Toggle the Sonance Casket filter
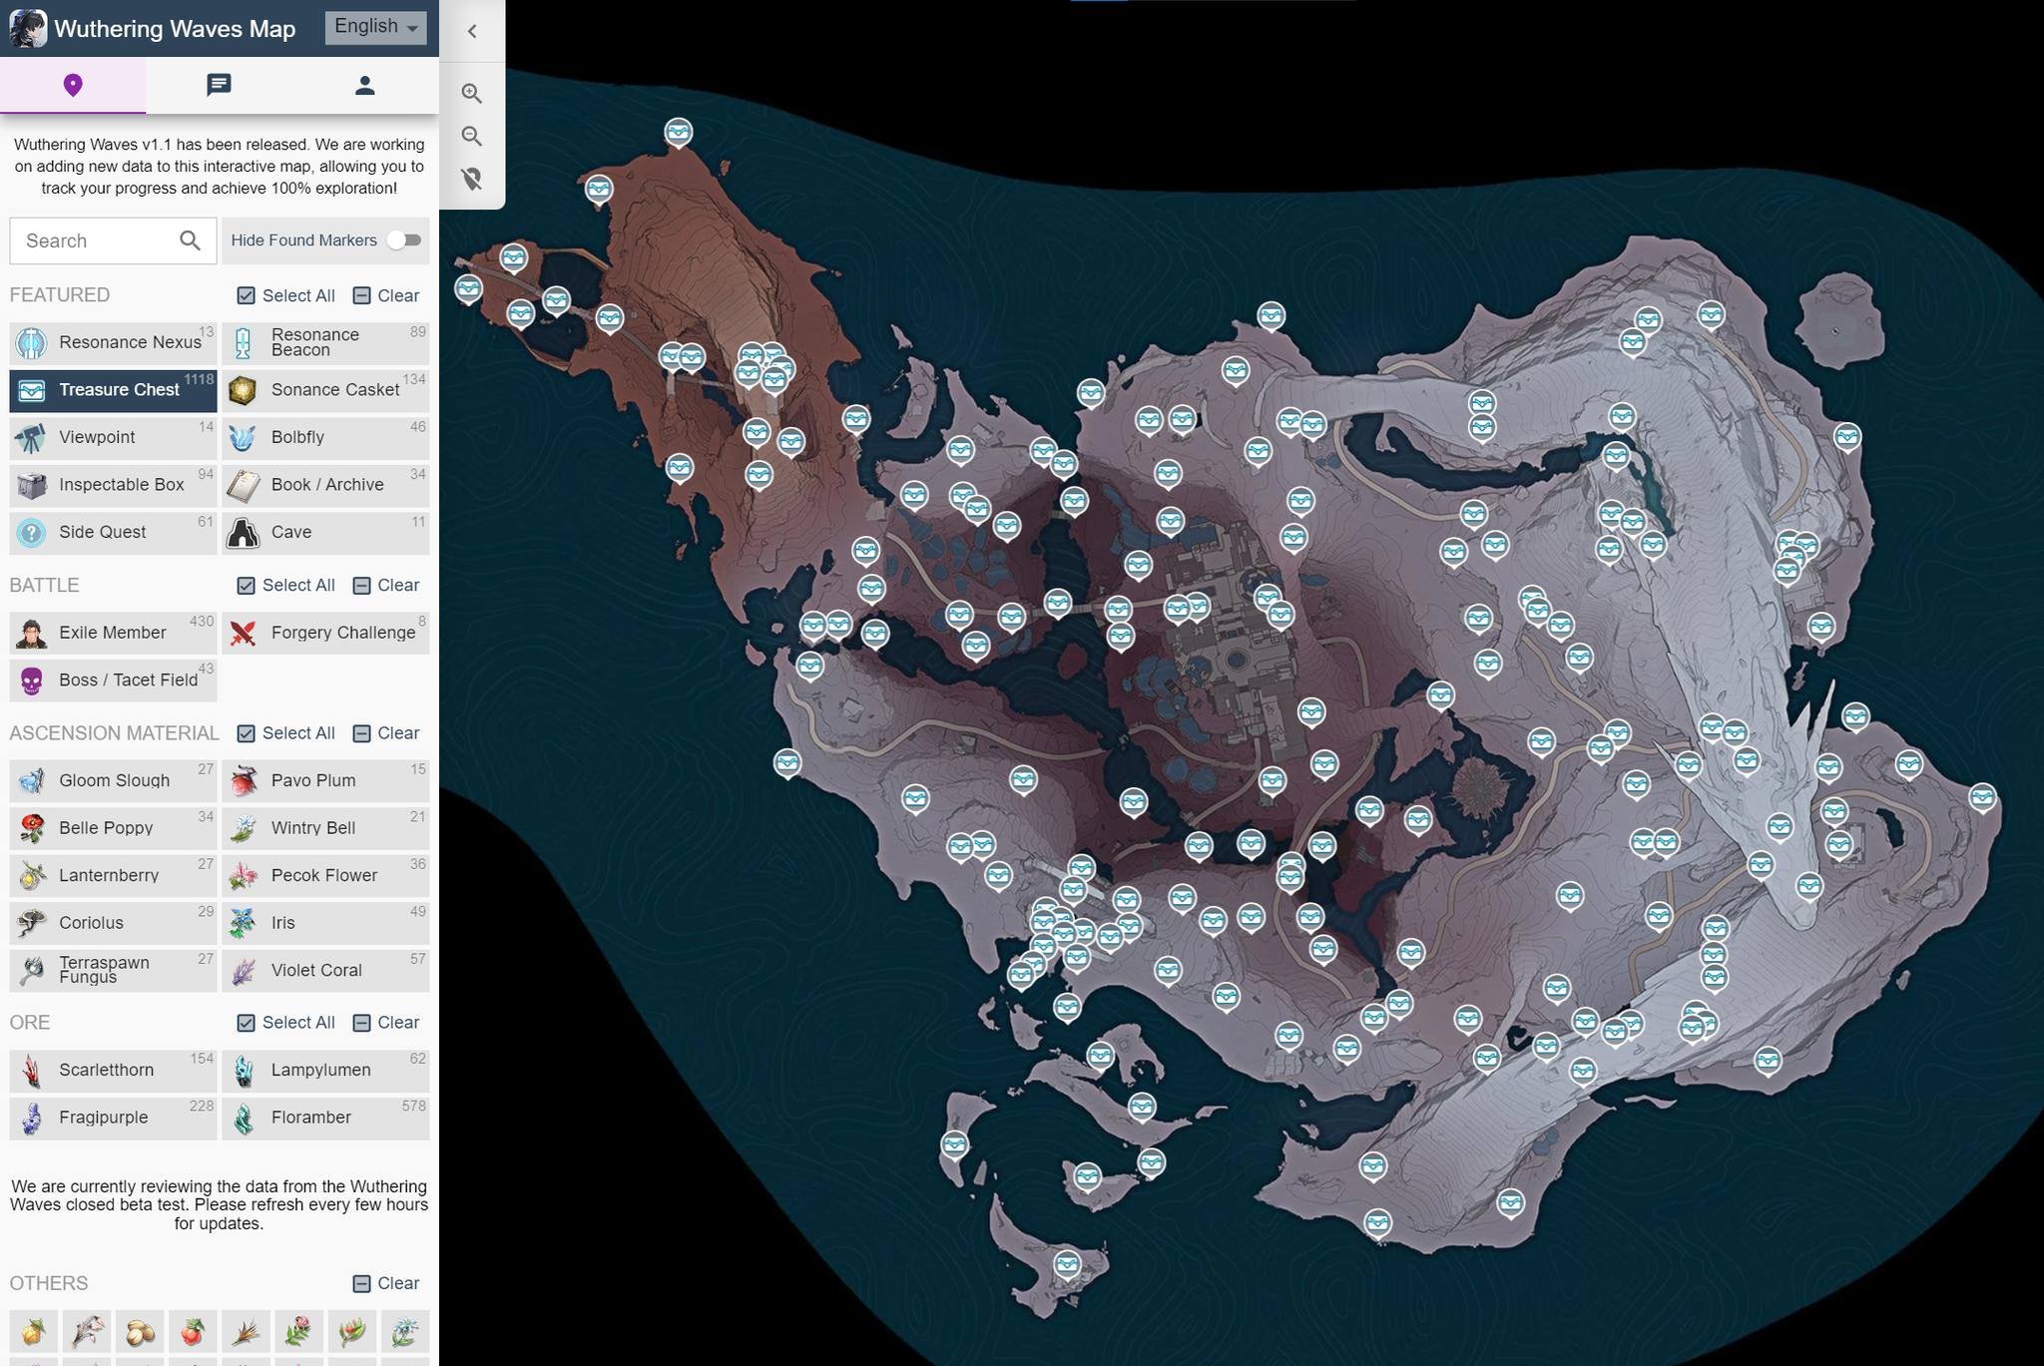The height and width of the screenshot is (1366, 2044). (x=325, y=390)
